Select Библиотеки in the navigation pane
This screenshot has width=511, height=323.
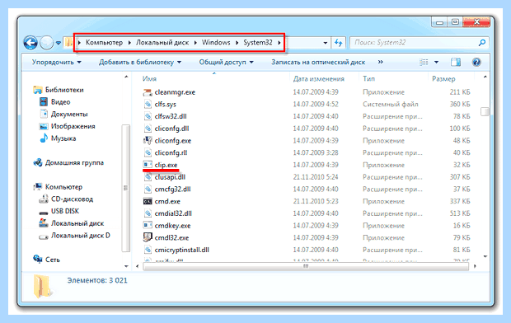click(x=64, y=90)
